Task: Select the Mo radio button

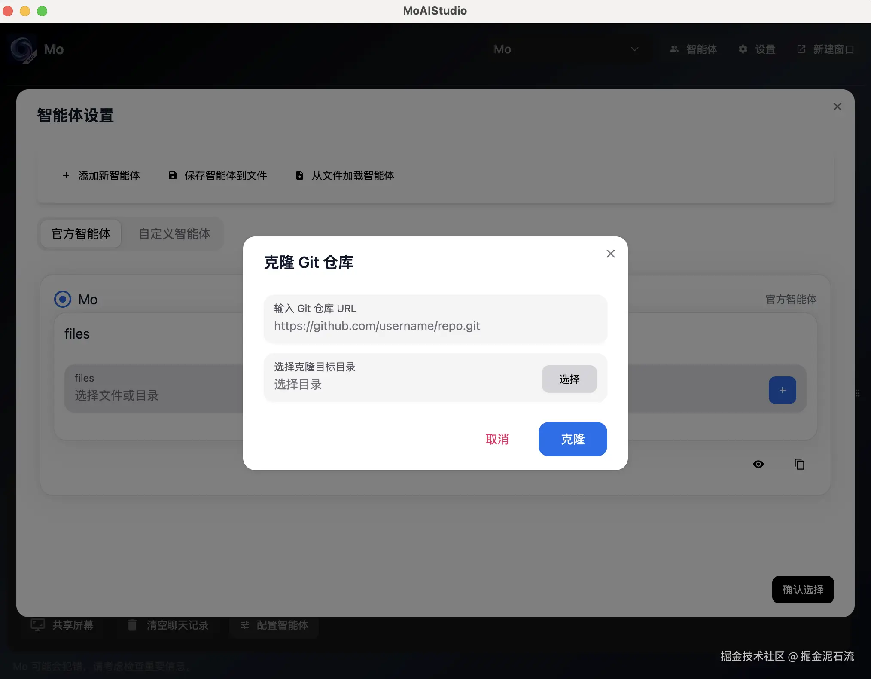Action: click(x=63, y=299)
